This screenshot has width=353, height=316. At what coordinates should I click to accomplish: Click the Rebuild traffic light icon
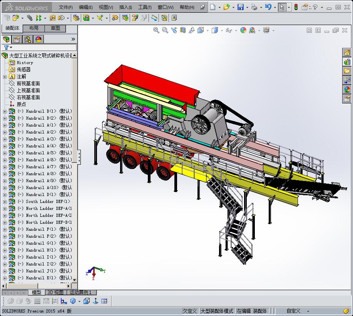point(296,7)
